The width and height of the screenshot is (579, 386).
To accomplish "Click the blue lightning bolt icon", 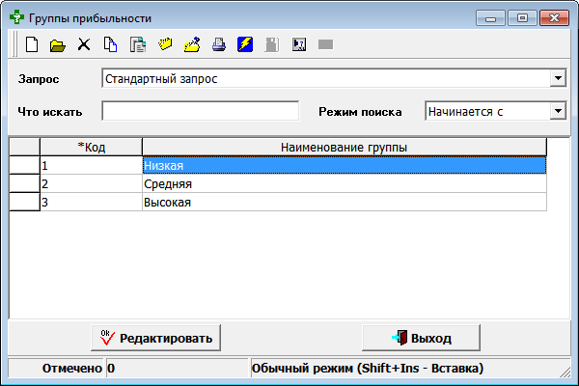I will click(x=245, y=44).
